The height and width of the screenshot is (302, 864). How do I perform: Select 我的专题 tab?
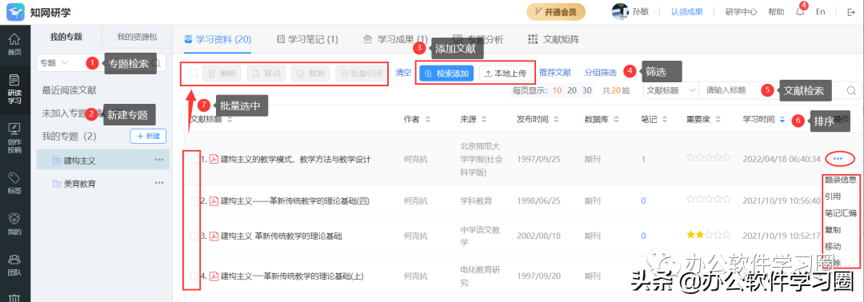pos(66,37)
